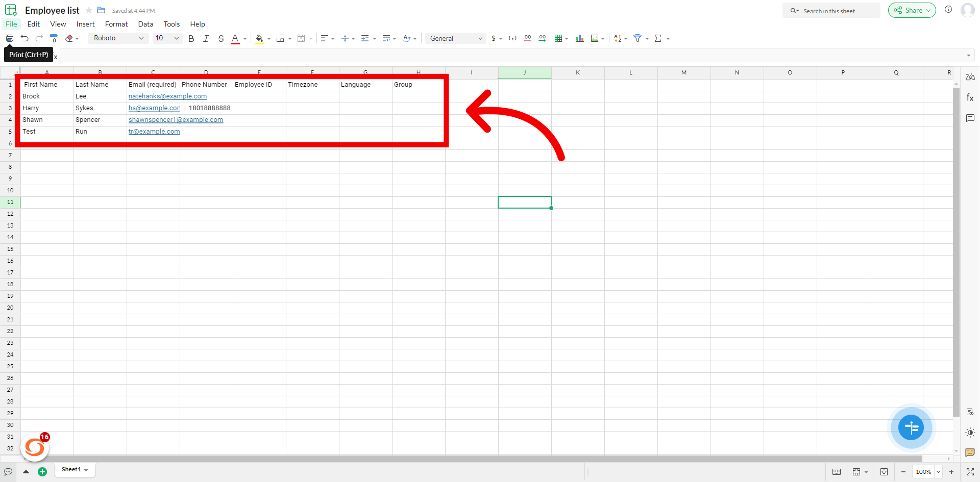Viewport: 980px width, 482px height.
Task: Undo the last action
Action: (x=24, y=38)
